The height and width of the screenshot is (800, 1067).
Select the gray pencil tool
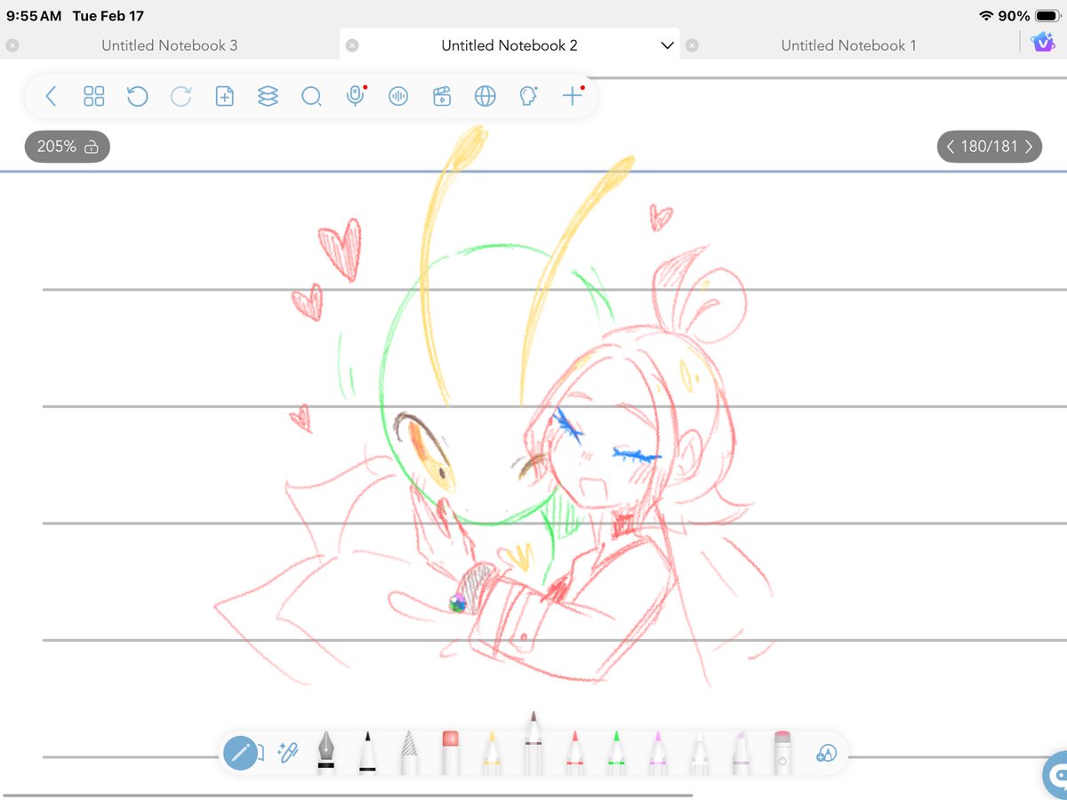click(x=408, y=753)
